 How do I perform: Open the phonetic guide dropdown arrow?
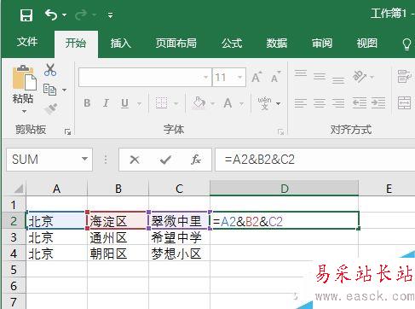[279, 103]
